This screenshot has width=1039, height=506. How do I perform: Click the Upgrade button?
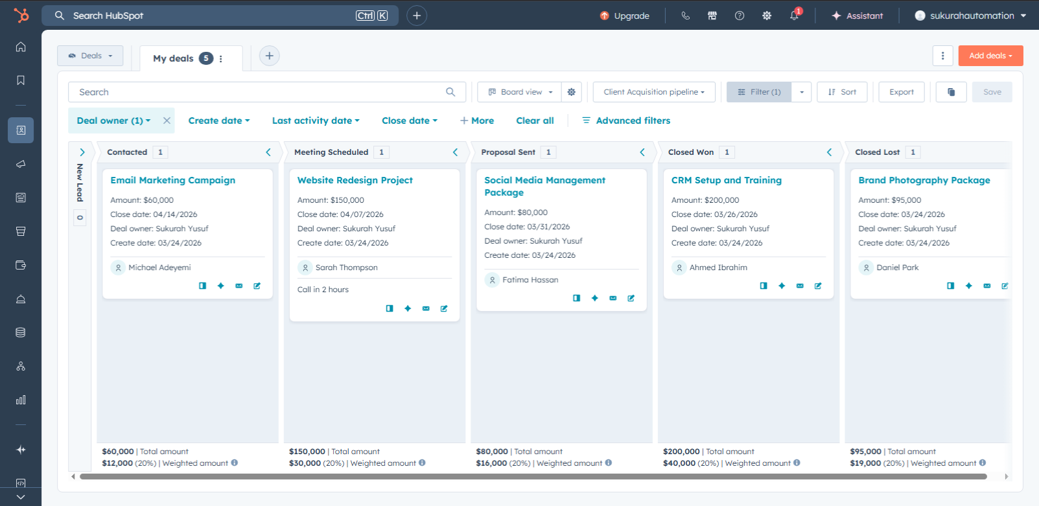click(x=625, y=16)
